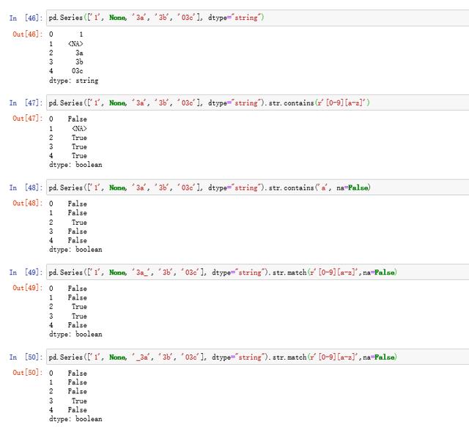Image resolution: width=469 pixels, height=427 pixels.
Task: Click 'True' in Out[48] row 2
Action: [x=79, y=223]
